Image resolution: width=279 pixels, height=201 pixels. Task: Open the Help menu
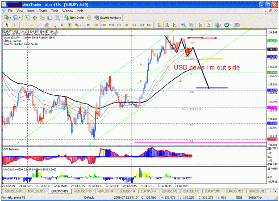tap(80, 11)
